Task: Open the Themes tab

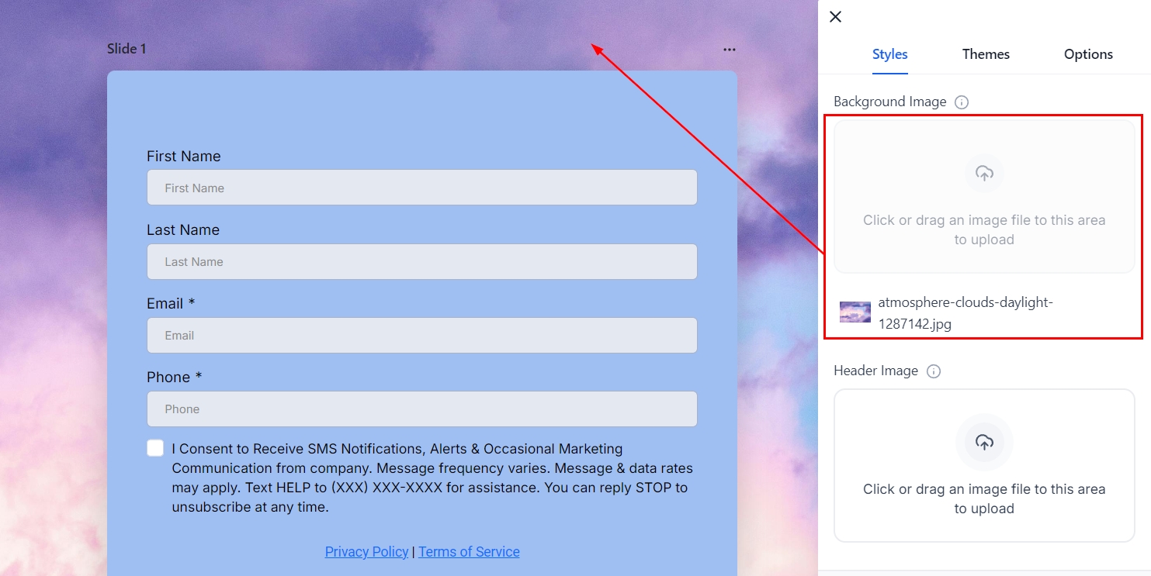Action: 986,54
